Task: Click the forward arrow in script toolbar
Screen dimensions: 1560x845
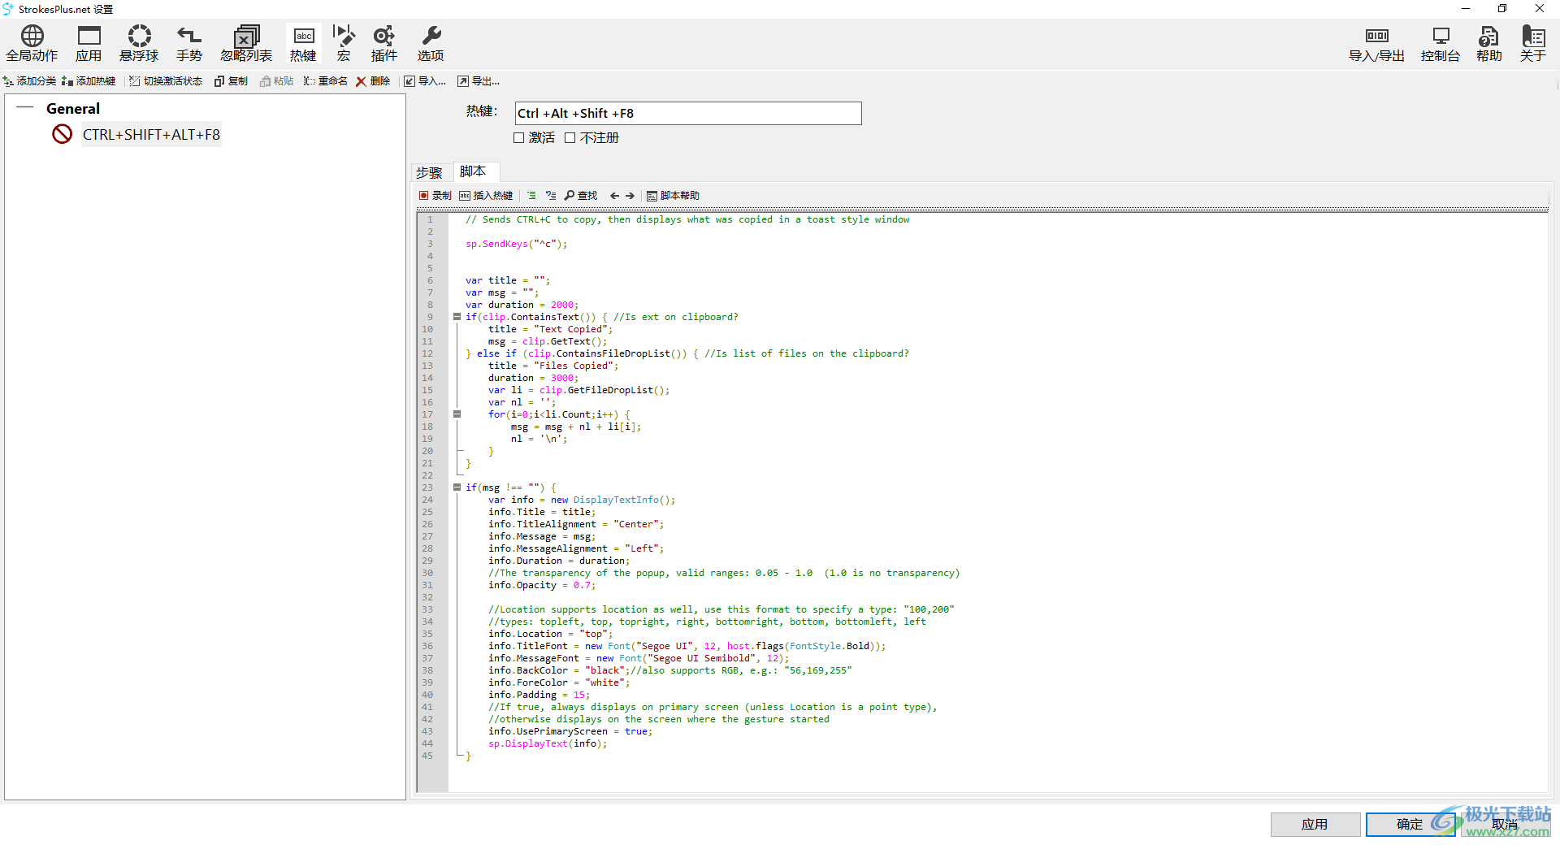Action: click(630, 196)
